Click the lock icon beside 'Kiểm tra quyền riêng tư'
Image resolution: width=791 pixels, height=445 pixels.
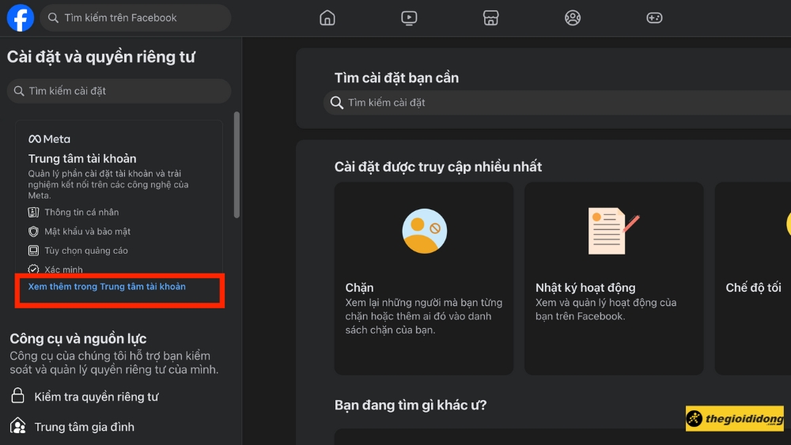tap(17, 396)
